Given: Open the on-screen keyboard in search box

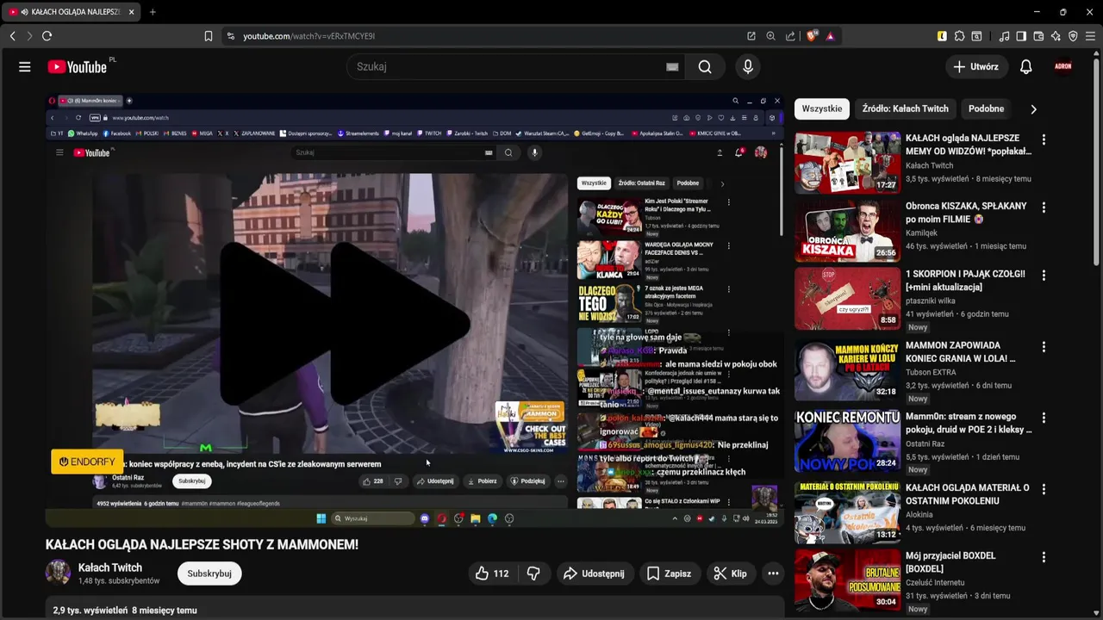Looking at the screenshot, I should point(672,66).
